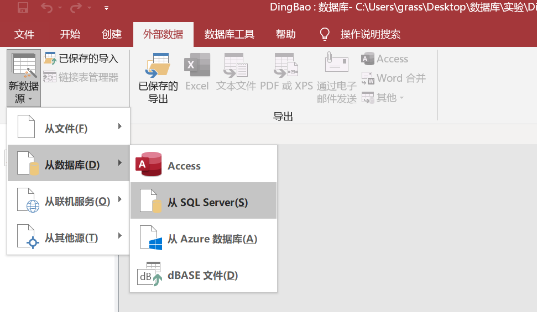Click the 已保存的导出 folder icon
This screenshot has height=312, width=537.
click(x=158, y=65)
